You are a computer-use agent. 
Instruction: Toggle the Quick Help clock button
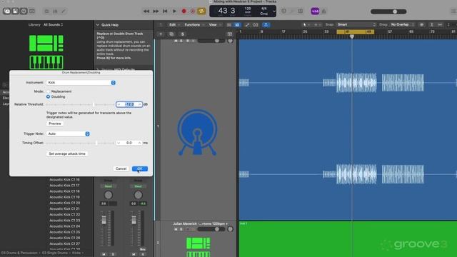(x=24, y=11)
